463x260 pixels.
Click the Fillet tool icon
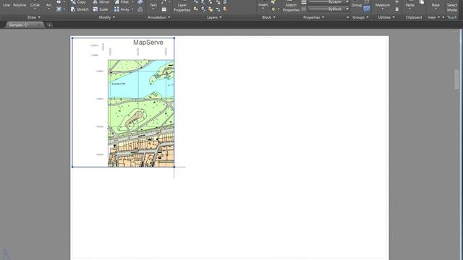click(117, 2)
